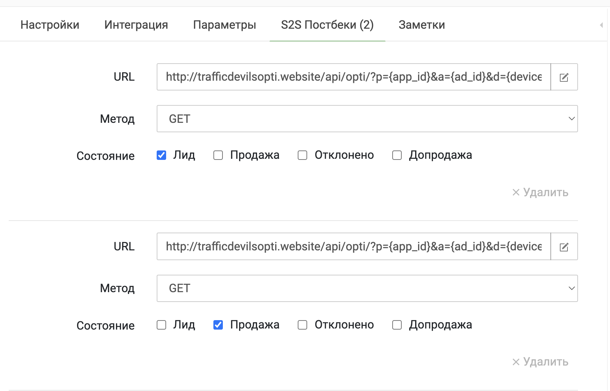Click Удалить under the second postback
Screen dimensions: 610x391
tap(540, 362)
